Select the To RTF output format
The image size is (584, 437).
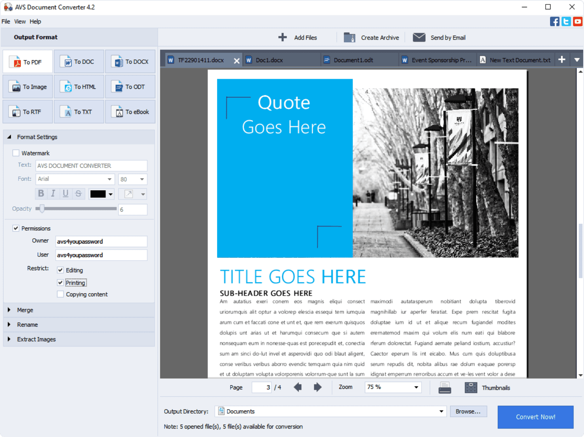28,112
